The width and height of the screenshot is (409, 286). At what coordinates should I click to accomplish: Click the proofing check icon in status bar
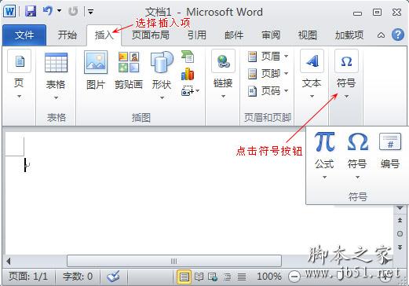click(x=114, y=277)
